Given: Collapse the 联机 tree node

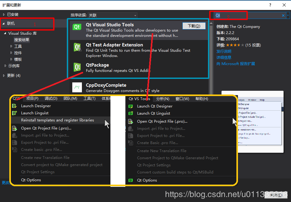Looking at the screenshot, I should tap(4, 24).
